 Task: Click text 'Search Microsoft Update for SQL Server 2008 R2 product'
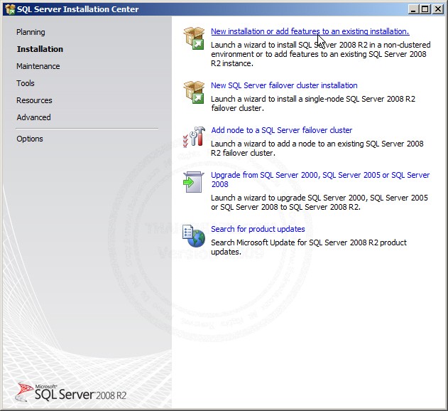point(309,242)
